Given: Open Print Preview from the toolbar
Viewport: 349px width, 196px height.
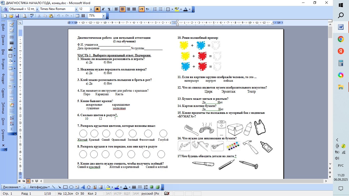Looking at the screenshot, I should pyautogui.click(x=25, y=16).
